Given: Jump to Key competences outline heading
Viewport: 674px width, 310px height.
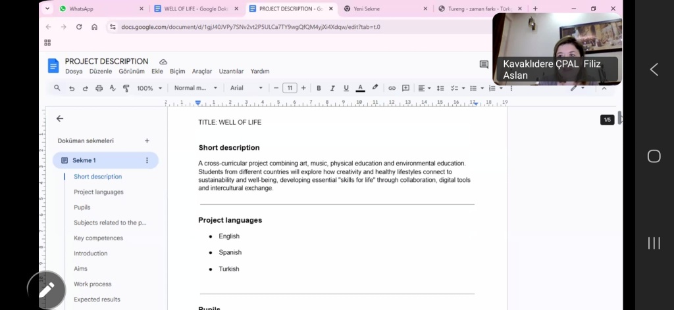Looking at the screenshot, I should (x=98, y=238).
